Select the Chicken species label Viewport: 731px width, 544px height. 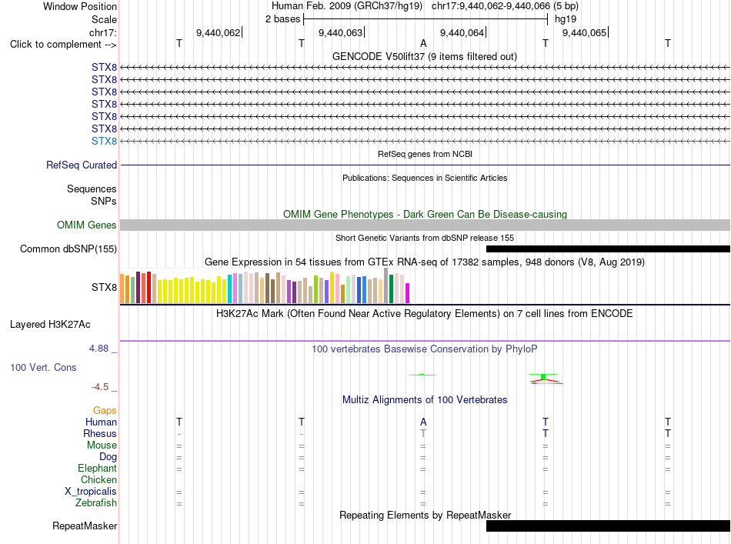point(98,479)
